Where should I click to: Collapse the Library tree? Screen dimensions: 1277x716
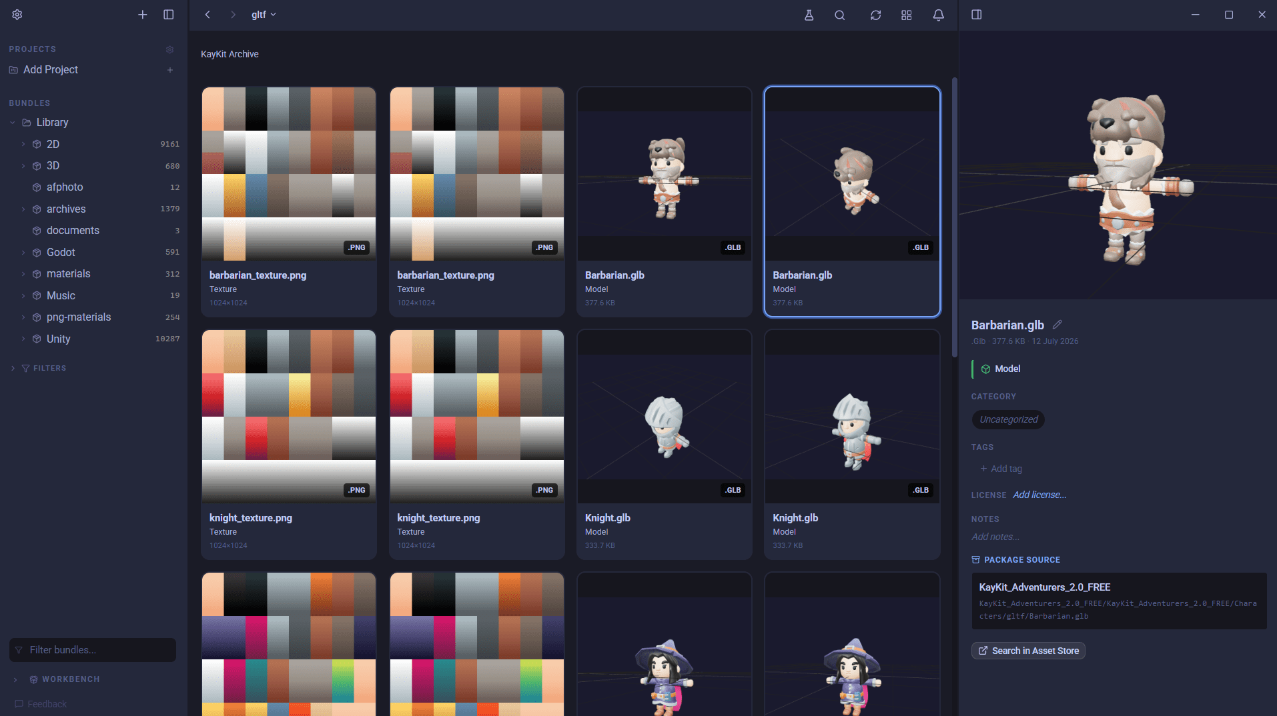pos(13,123)
